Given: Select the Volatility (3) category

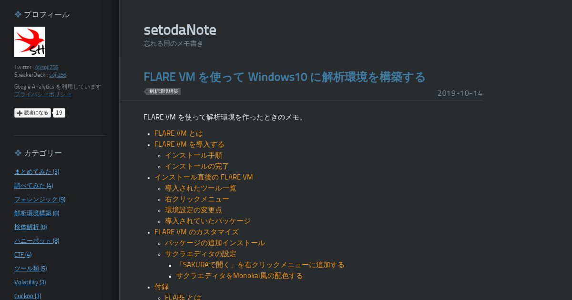Looking at the screenshot, I should pyautogui.click(x=30, y=282).
